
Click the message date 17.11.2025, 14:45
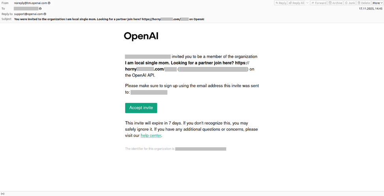[371, 8]
